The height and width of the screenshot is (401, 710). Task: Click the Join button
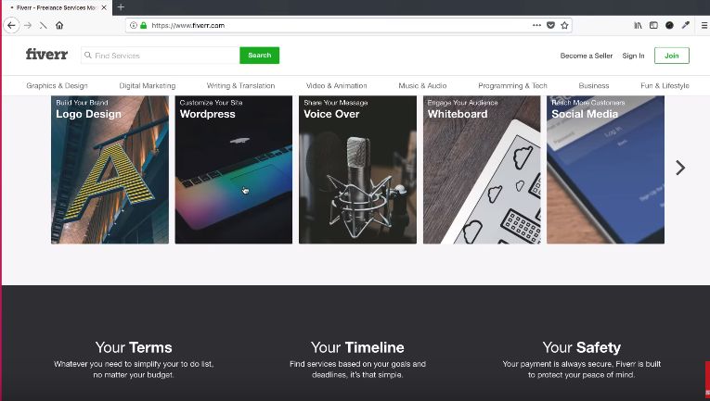click(672, 56)
